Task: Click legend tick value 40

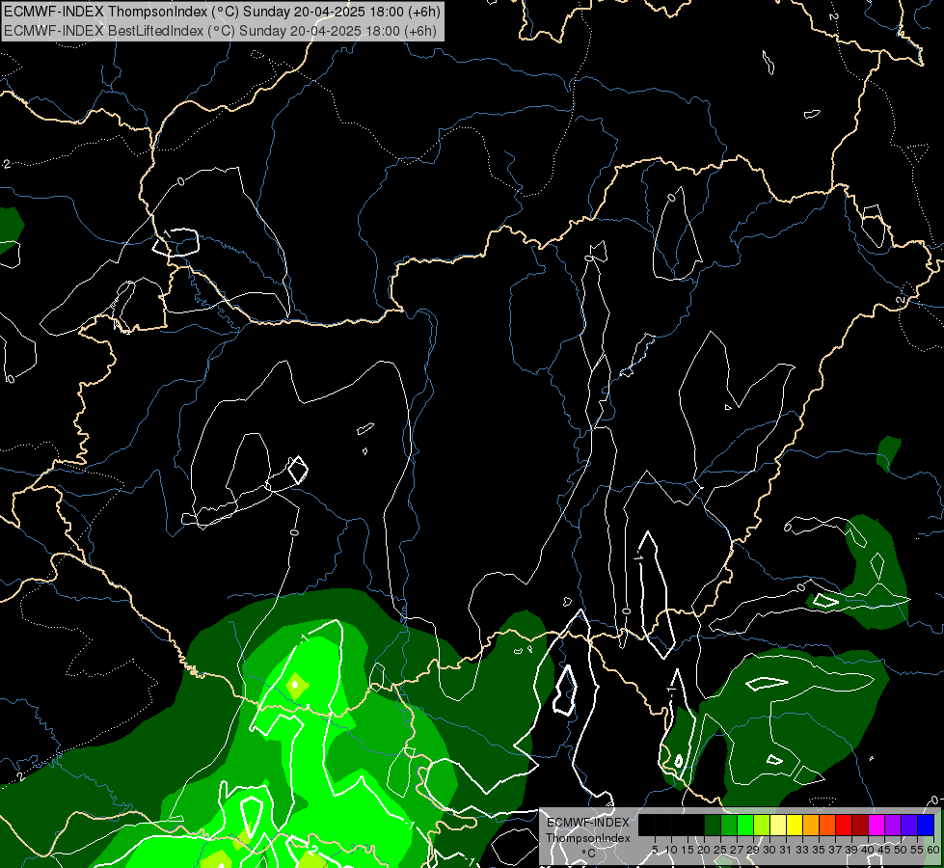Action: tap(868, 850)
